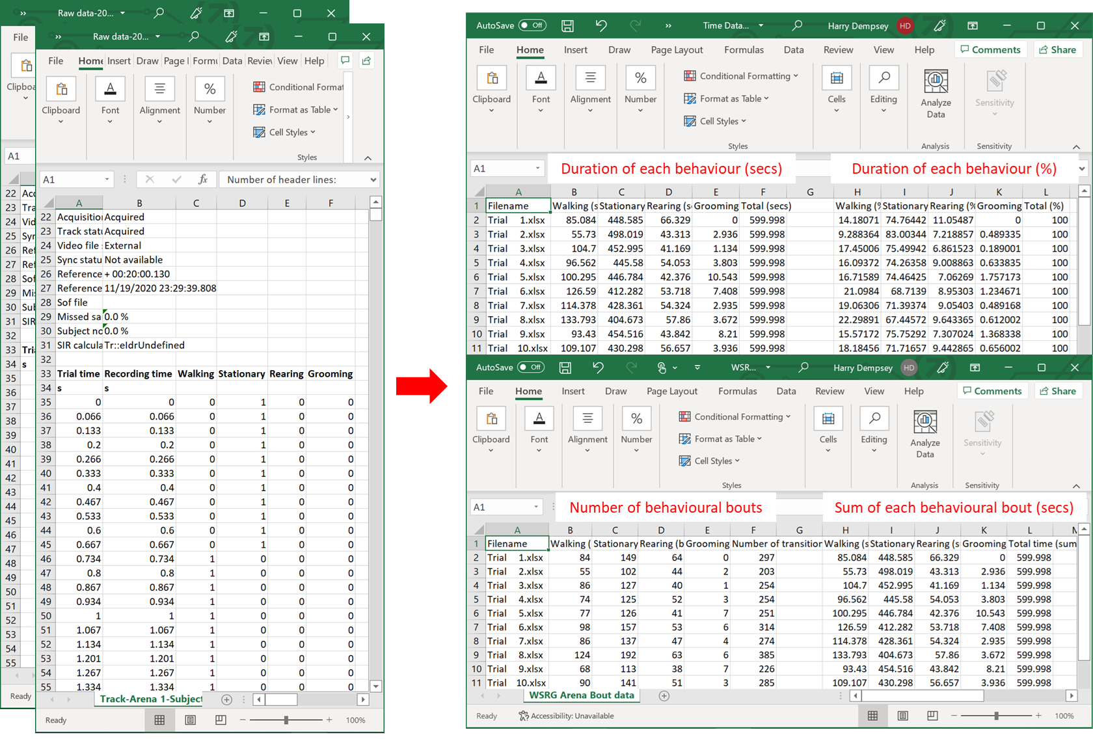Image resolution: width=1093 pixels, height=741 pixels.
Task: Open Data tab in WSR window
Action: (x=786, y=391)
